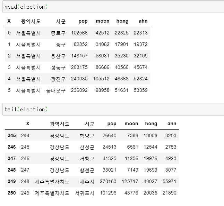Select ahn value 4923
The height and width of the screenshot is (206, 224).
point(171,158)
